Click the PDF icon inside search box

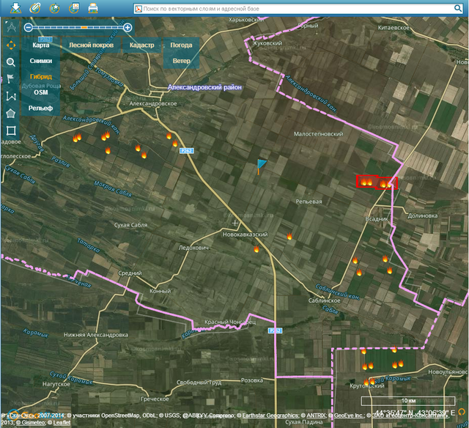point(139,9)
